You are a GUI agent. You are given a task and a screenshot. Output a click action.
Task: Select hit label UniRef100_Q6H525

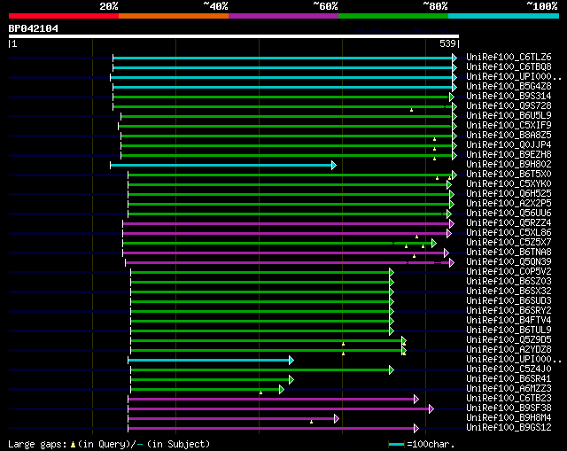[x=509, y=194]
